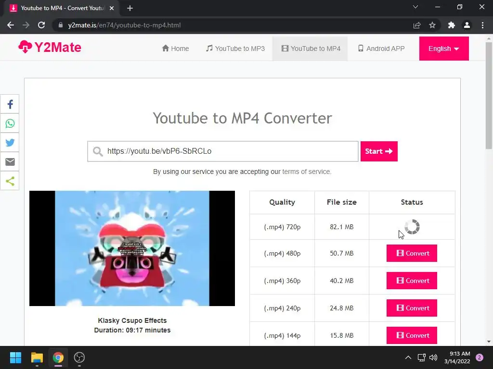Click the video thumbnail preview
The width and height of the screenshot is (493, 369).
pyautogui.click(x=132, y=248)
